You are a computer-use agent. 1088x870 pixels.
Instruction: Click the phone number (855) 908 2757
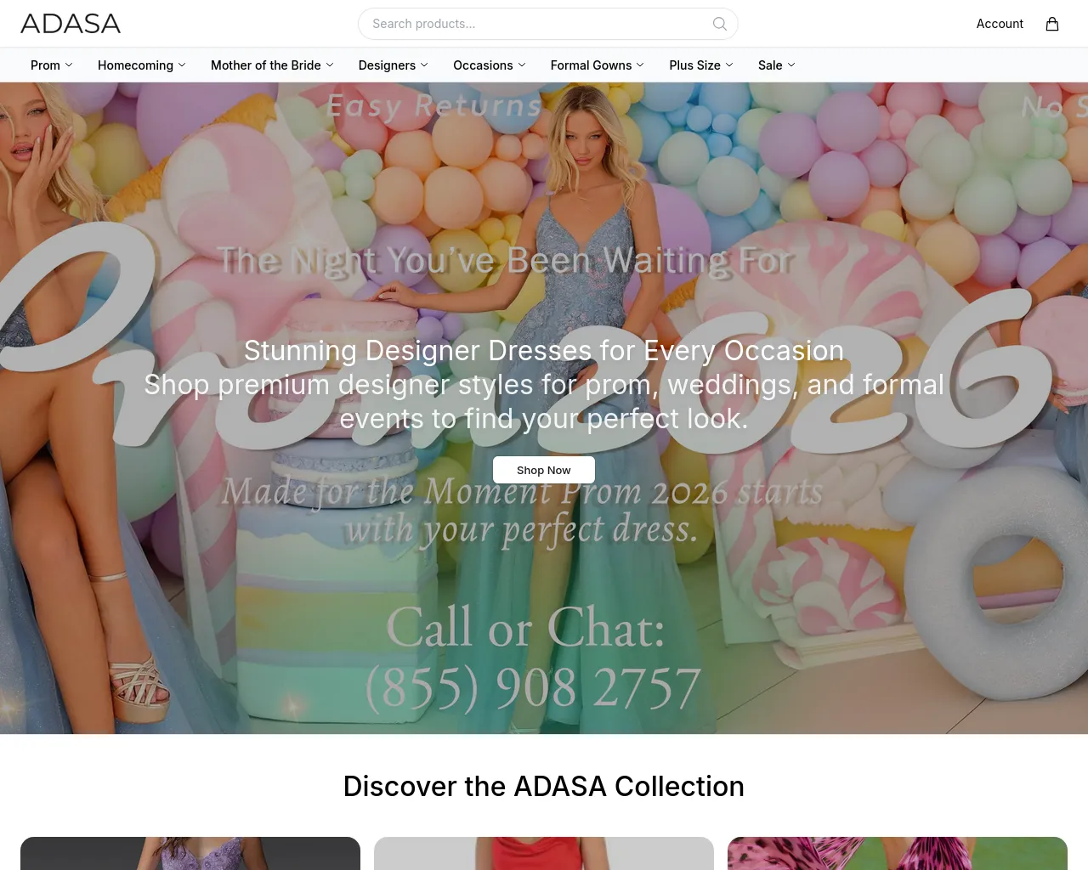coord(533,687)
